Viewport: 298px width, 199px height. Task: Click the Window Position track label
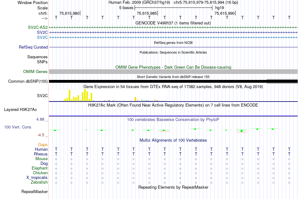tap(33, 3)
